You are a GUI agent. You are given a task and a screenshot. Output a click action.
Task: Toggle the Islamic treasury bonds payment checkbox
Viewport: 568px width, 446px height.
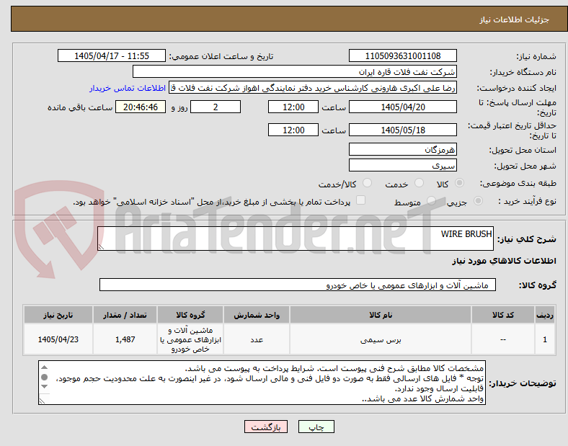click(361, 200)
